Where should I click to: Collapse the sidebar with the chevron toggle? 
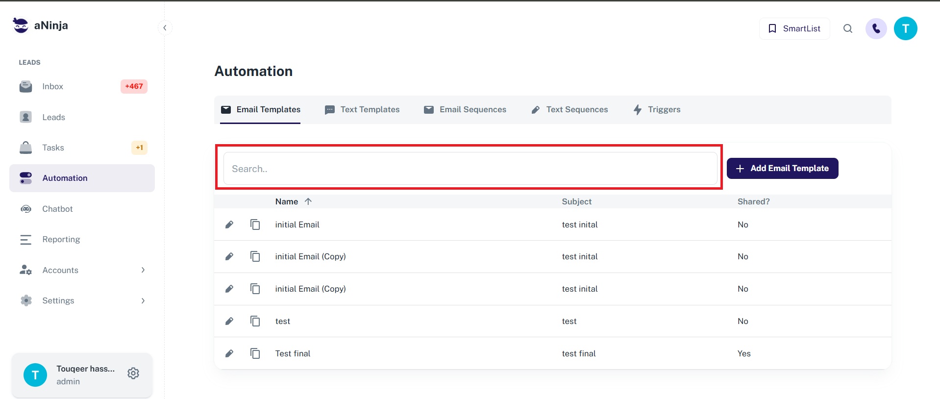(165, 28)
